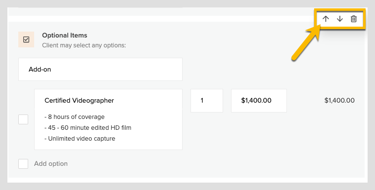Edit the $1,400.00 unit price field
Screen dimensions: 375x190
click(x=259, y=101)
